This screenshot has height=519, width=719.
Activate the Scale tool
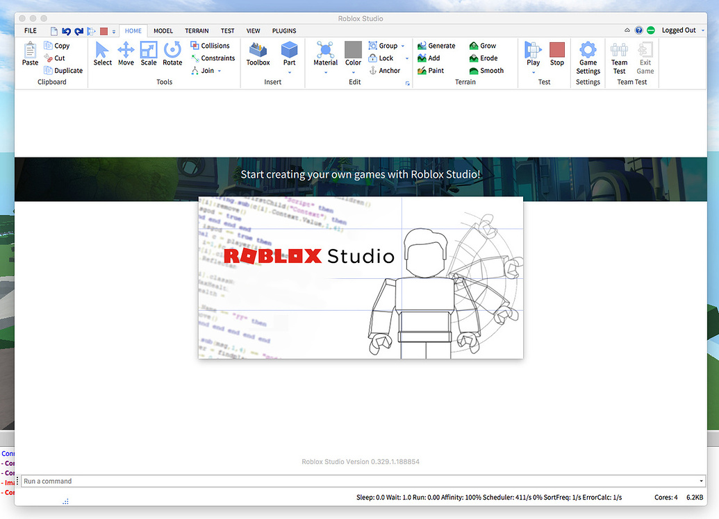(x=149, y=53)
